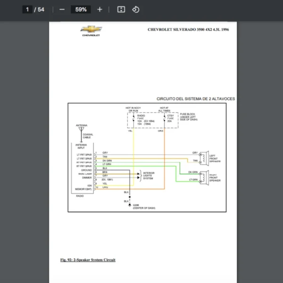Image resolution: width=283 pixels, height=283 pixels.
Task: Click the total page count 54
Action: tap(41, 9)
